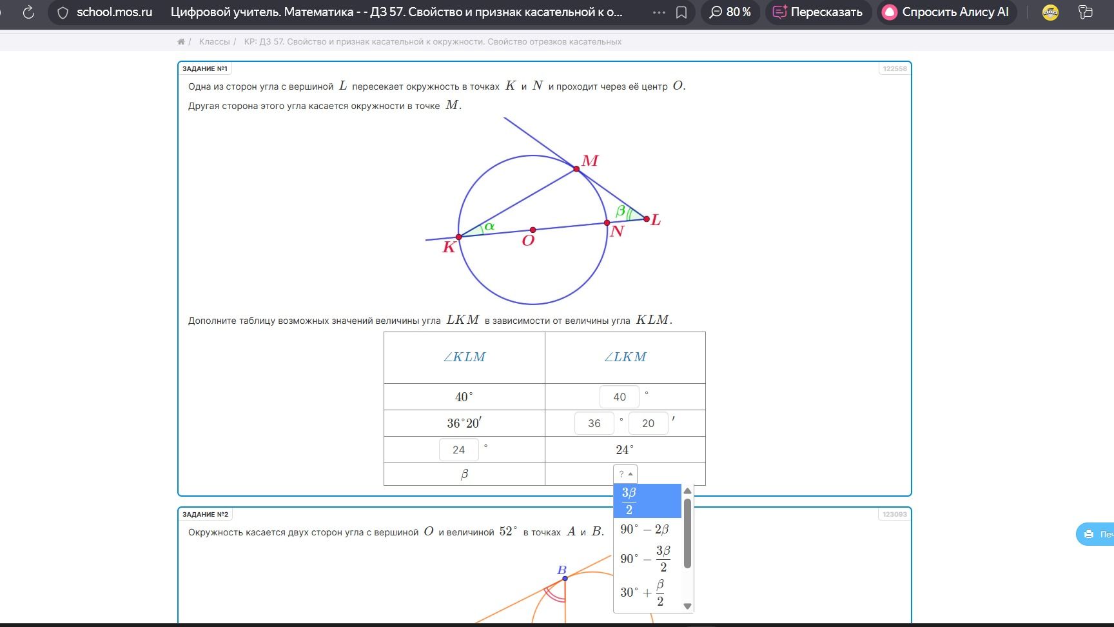Click point B in task 2 diagram
The width and height of the screenshot is (1114, 627).
[565, 578]
